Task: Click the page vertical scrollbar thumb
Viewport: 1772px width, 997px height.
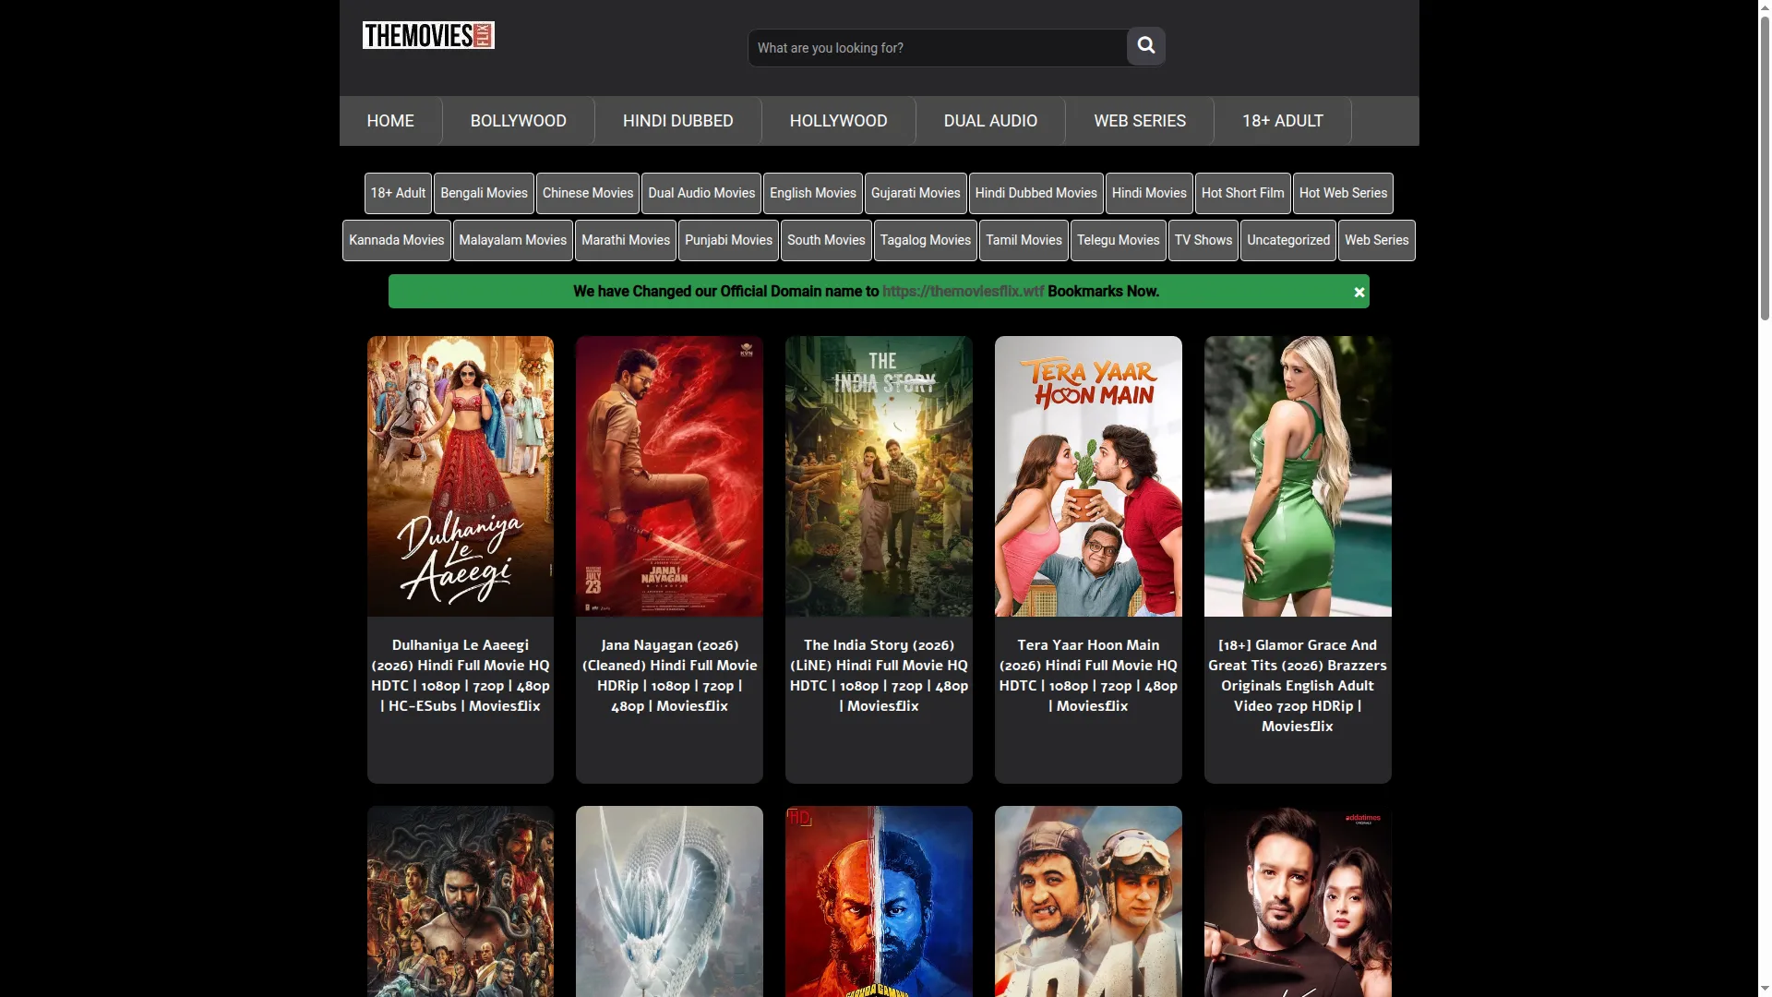Action: click(1765, 166)
